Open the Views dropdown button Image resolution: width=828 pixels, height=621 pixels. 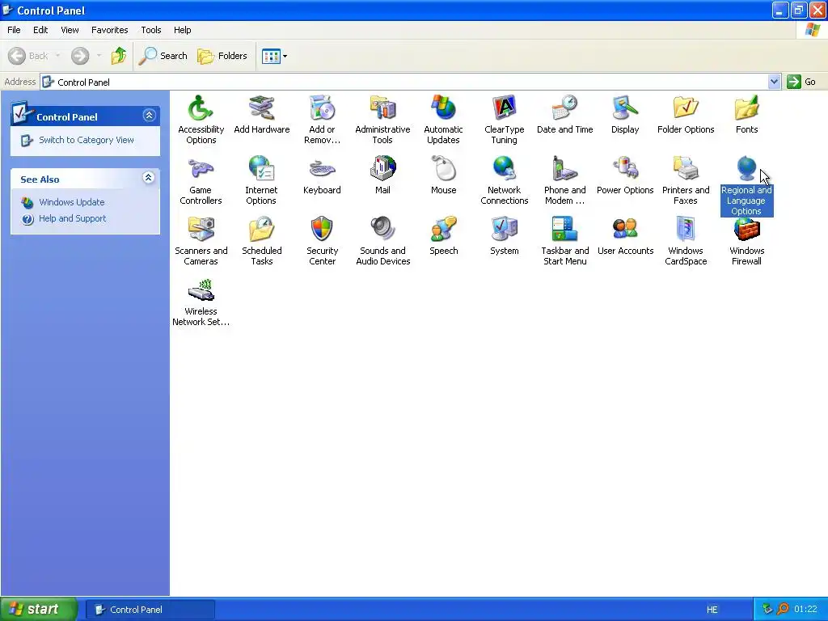[275, 56]
